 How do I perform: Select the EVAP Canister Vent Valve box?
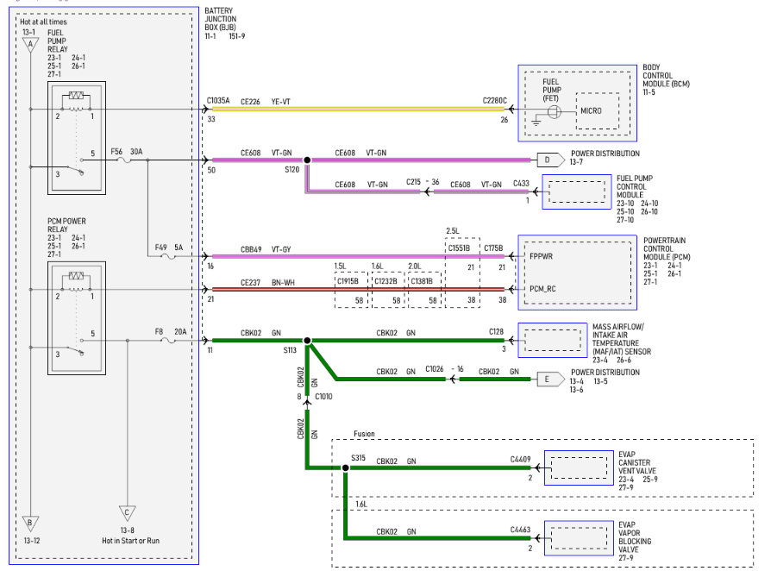(580, 467)
